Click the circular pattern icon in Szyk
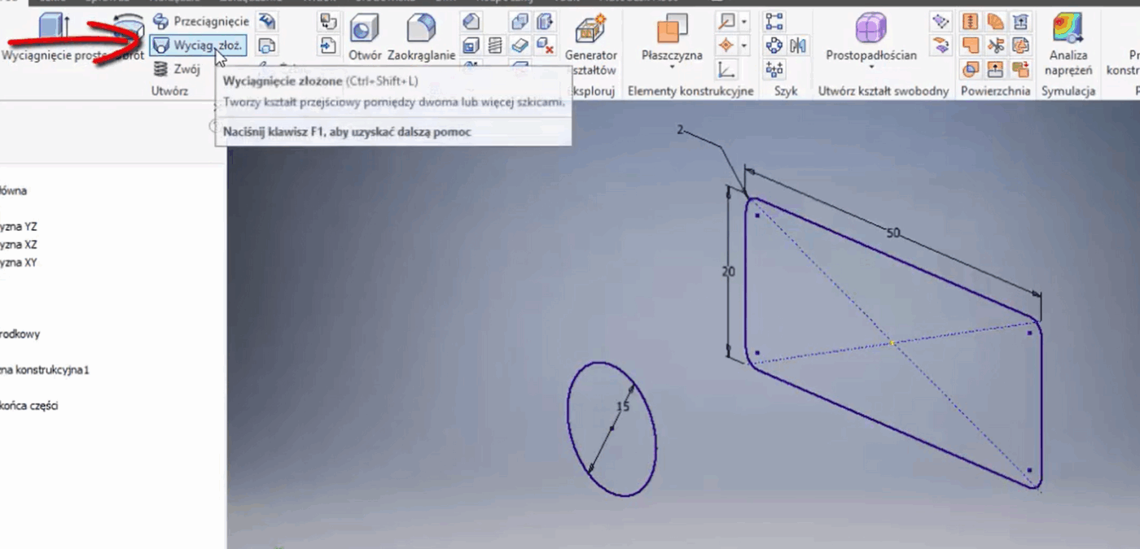Image resolution: width=1140 pixels, height=549 pixels. pyautogui.click(x=774, y=46)
